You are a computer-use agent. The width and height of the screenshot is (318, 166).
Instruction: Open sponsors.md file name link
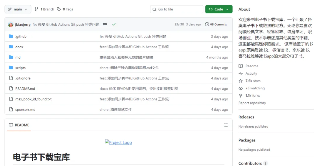(x=25, y=109)
